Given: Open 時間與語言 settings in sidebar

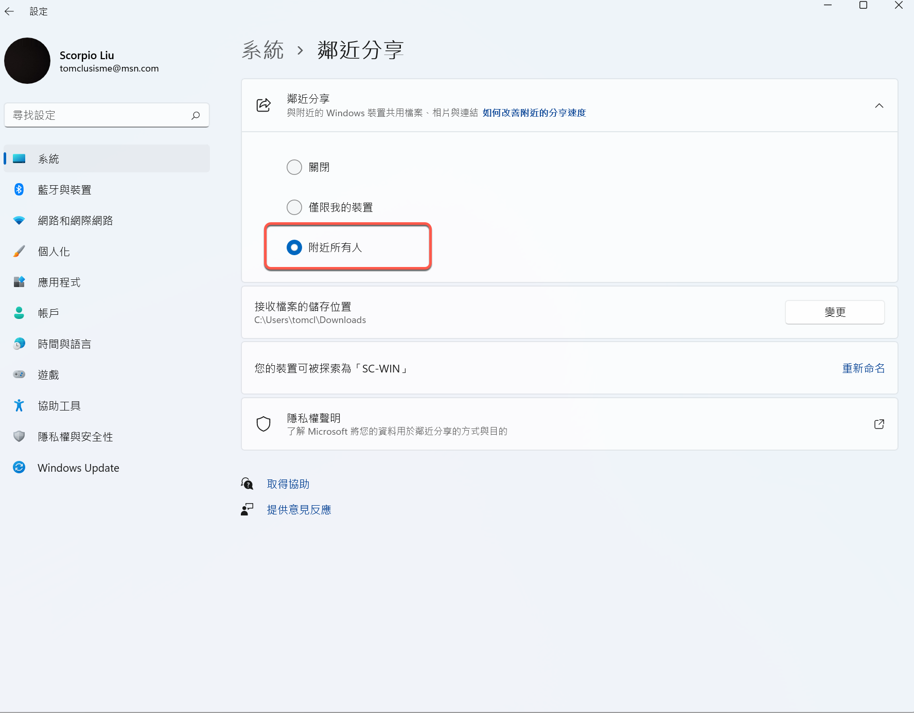Looking at the screenshot, I should point(64,344).
